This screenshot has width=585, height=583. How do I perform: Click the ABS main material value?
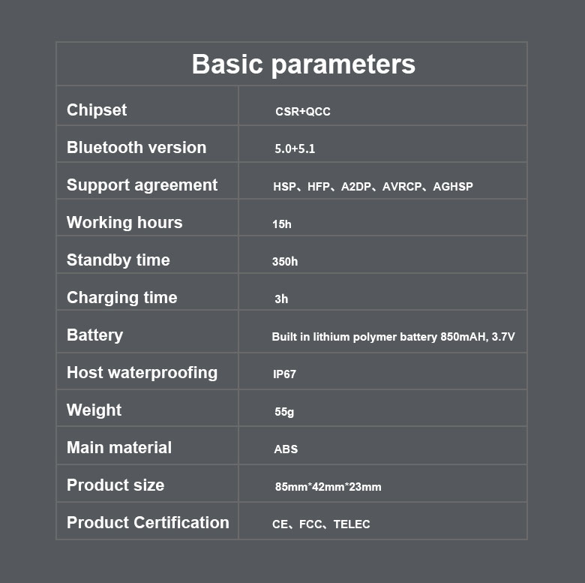point(286,449)
